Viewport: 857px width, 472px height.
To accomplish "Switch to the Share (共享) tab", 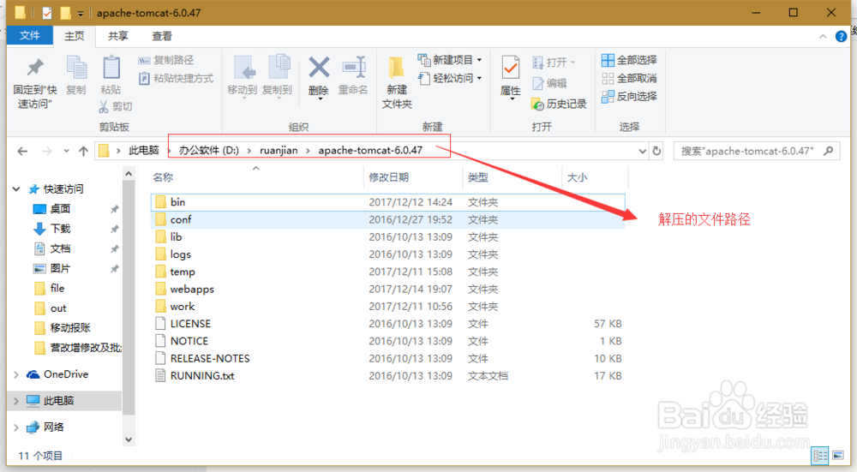I will point(118,36).
